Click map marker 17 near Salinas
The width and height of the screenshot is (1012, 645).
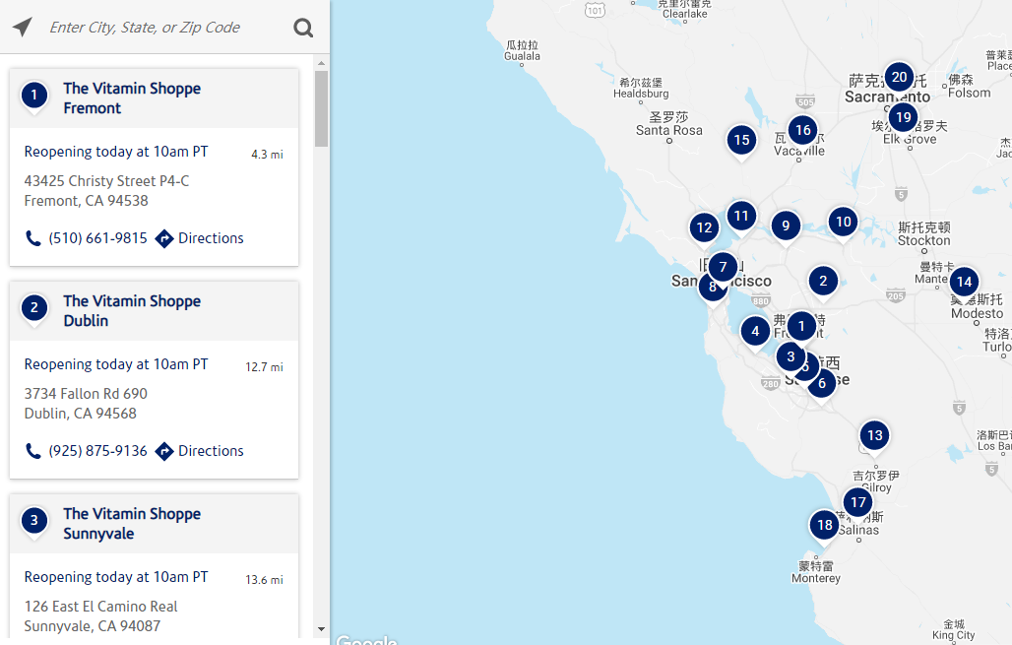857,503
